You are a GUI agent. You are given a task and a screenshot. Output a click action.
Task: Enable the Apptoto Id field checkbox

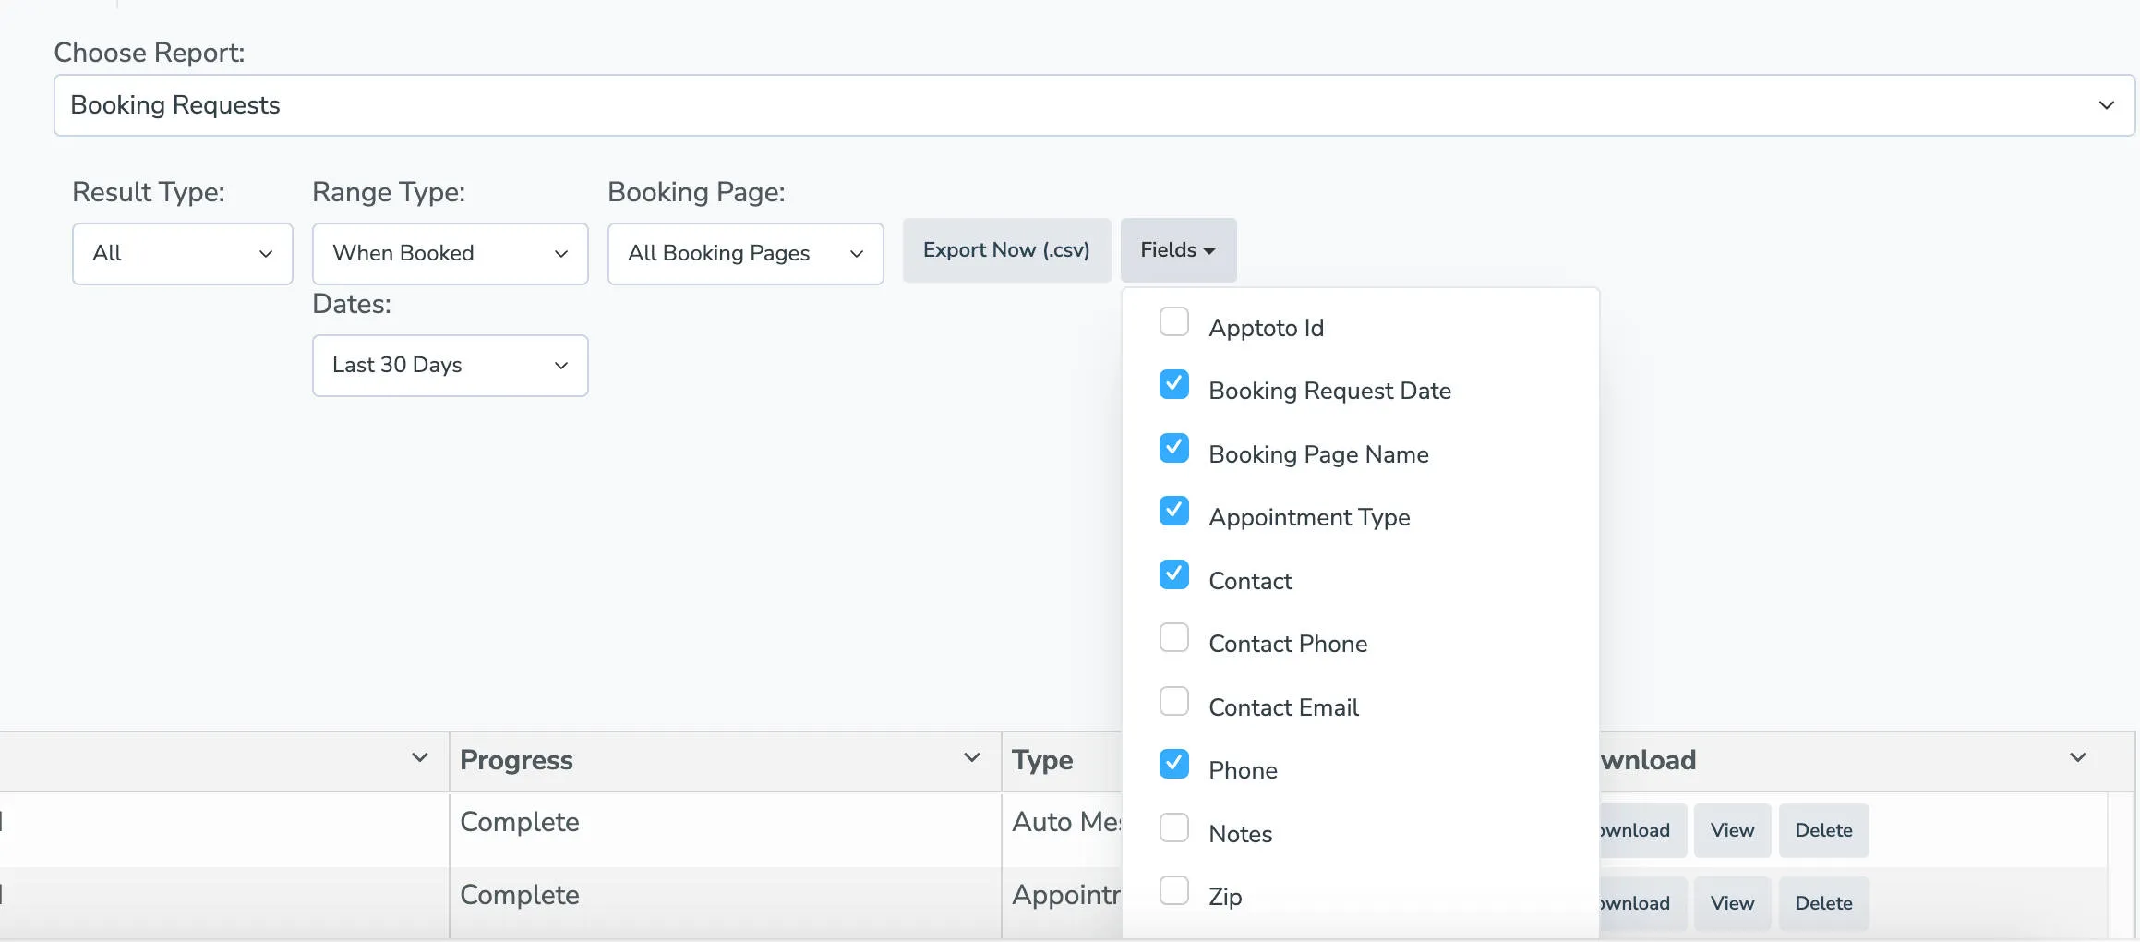tap(1173, 321)
